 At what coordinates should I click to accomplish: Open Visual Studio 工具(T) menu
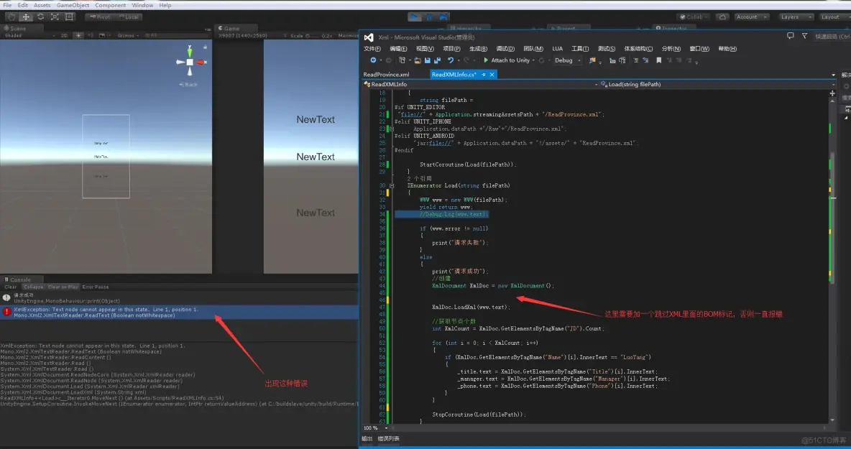[579, 49]
